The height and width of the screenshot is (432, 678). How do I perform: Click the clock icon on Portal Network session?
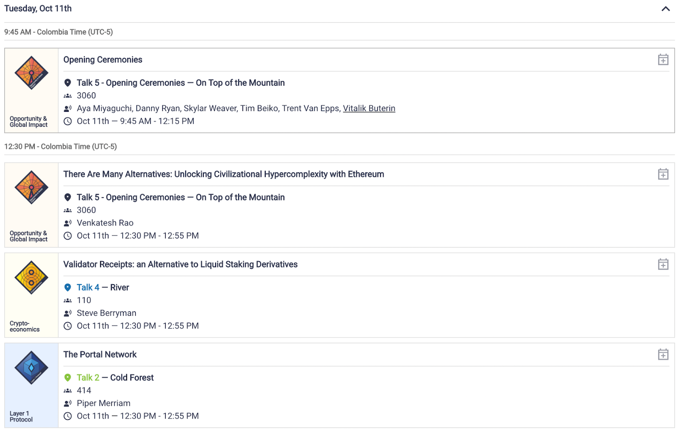[x=67, y=416]
